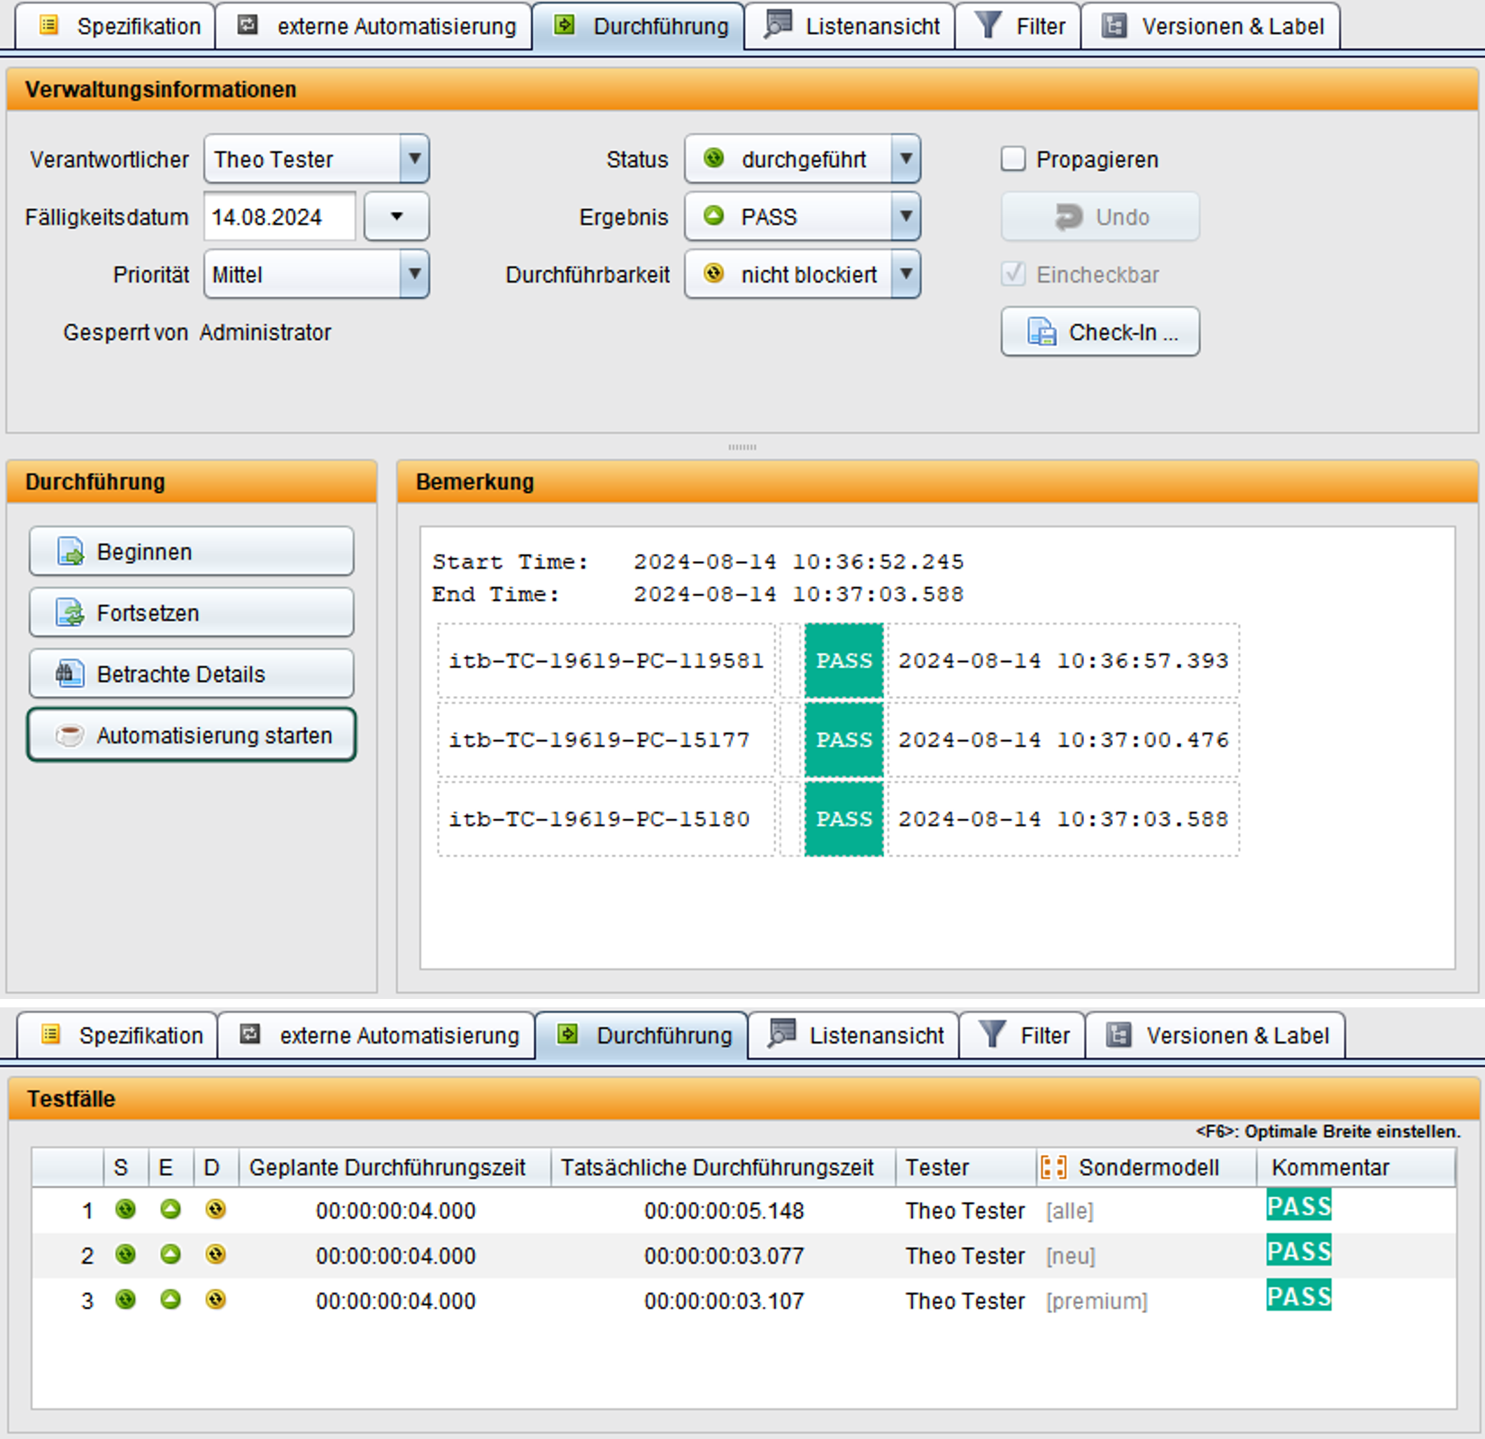Click Automatisierung starten button
The height and width of the screenshot is (1439, 1485).
[x=192, y=735]
